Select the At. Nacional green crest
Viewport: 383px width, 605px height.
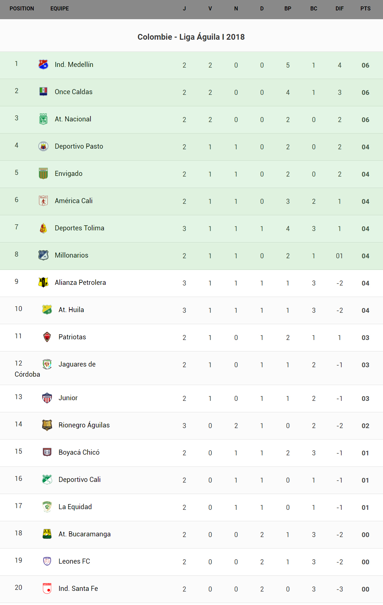point(43,119)
